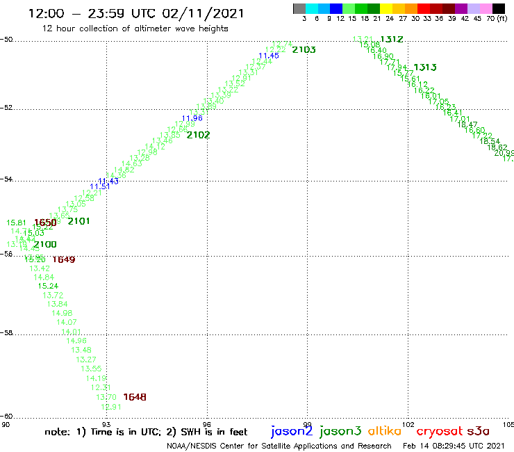The width and height of the screenshot is (514, 452).
Task: Click the time marker '2101'
Action: pyautogui.click(x=78, y=221)
